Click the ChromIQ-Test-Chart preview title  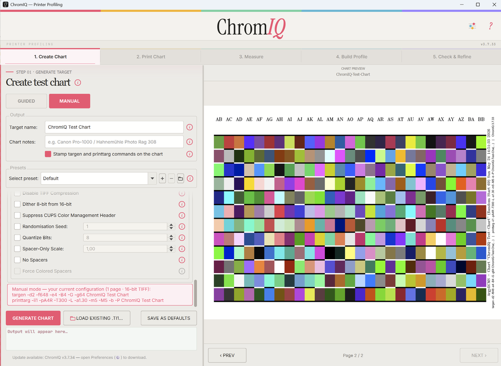coord(353,74)
